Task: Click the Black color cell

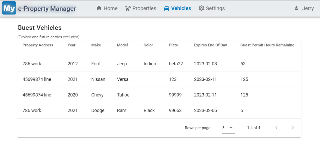Action: [149, 110]
